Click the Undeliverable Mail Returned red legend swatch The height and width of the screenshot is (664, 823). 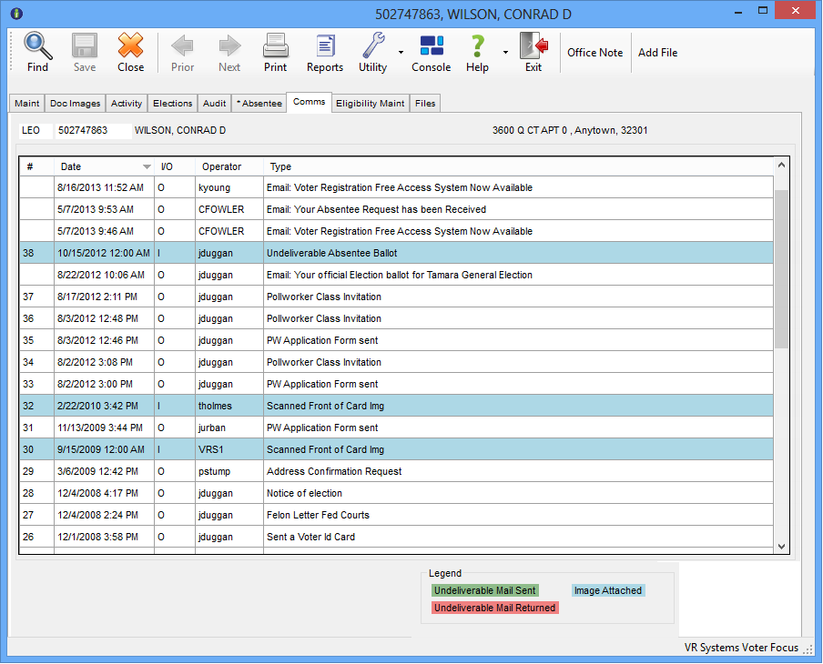[x=494, y=608]
